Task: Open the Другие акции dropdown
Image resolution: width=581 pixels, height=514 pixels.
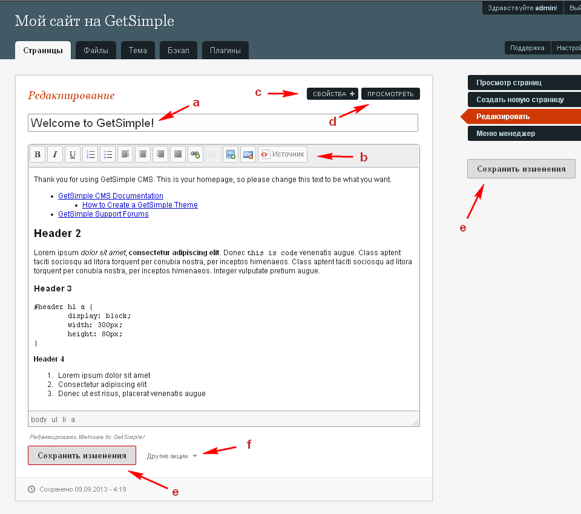Action: coord(172,456)
